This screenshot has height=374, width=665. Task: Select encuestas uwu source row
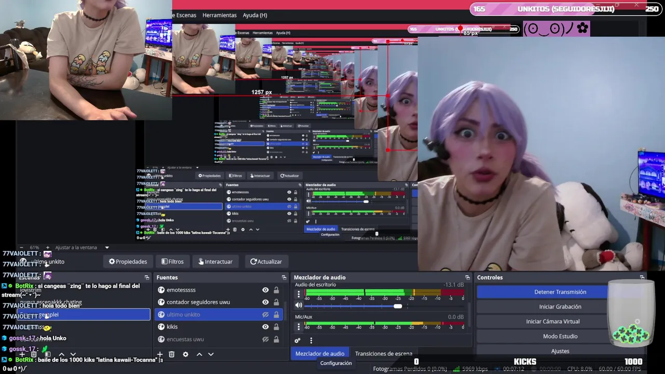click(x=219, y=339)
